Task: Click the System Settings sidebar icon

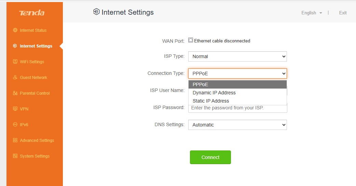Action: click(x=15, y=156)
